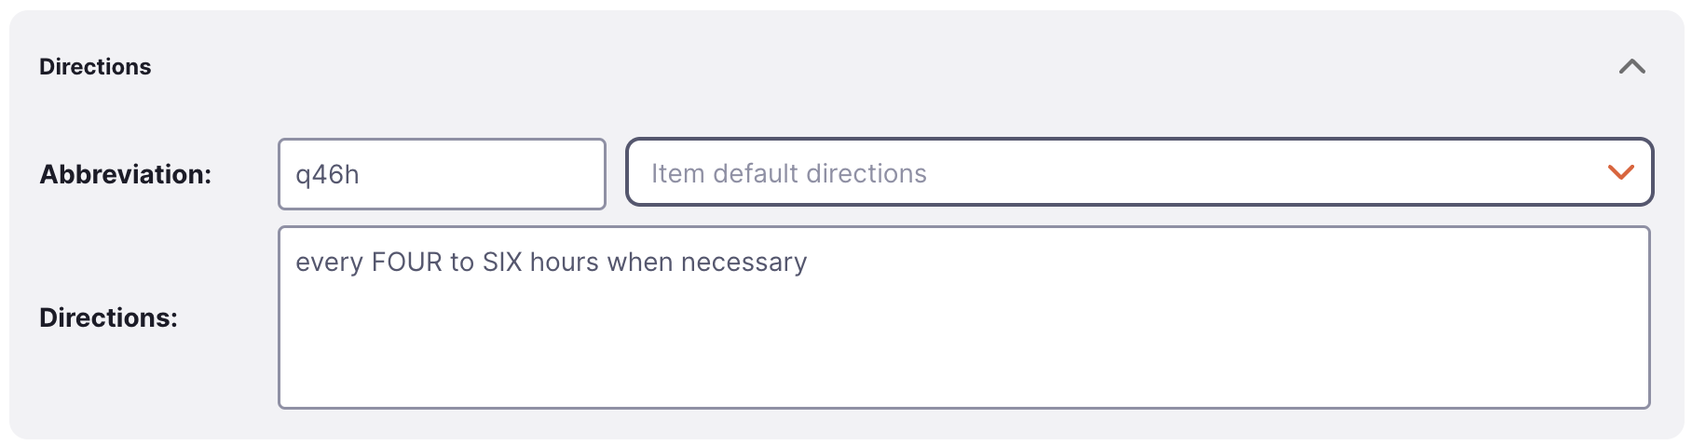Click the word "FOUR" in directions text
The width and height of the screenshot is (1692, 445).
[x=406, y=263]
